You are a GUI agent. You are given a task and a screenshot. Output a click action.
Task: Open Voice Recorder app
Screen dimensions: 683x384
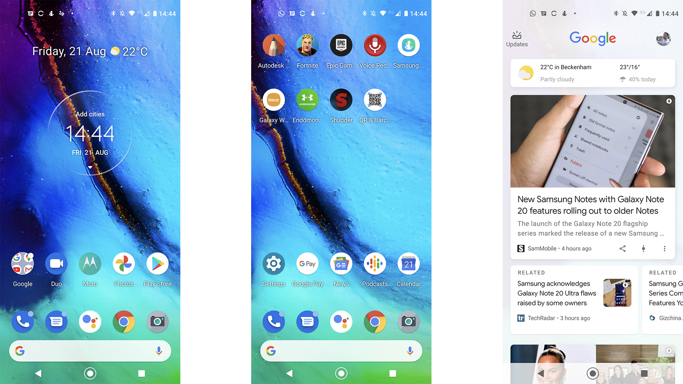pyautogui.click(x=375, y=46)
